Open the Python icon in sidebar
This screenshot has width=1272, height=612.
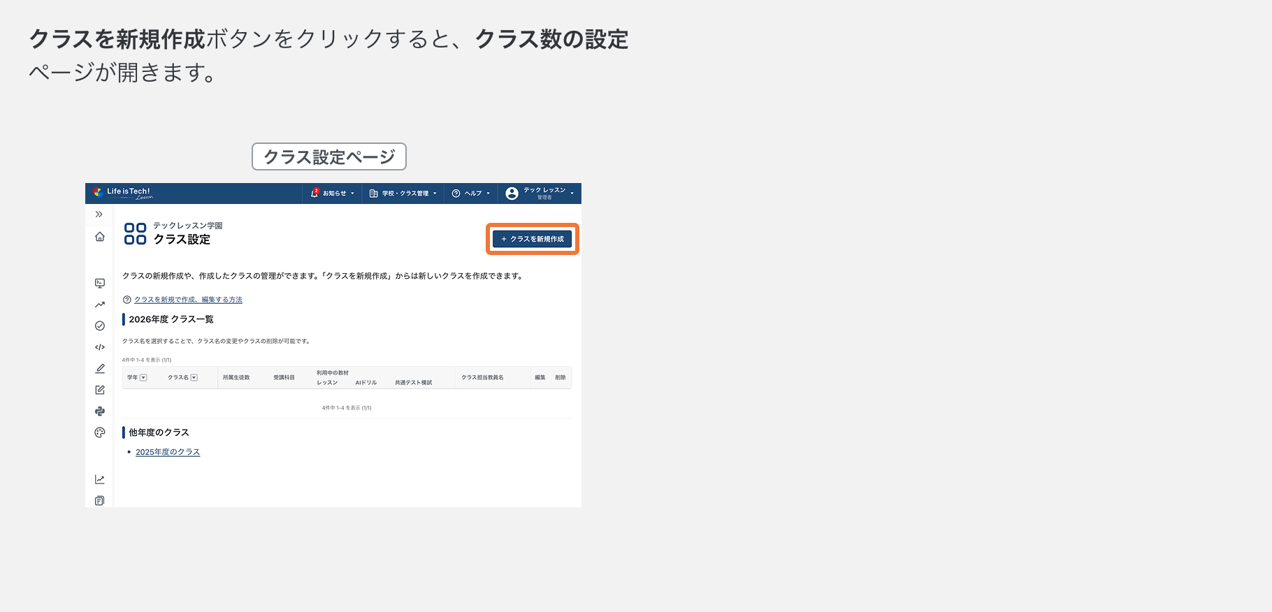coord(100,411)
